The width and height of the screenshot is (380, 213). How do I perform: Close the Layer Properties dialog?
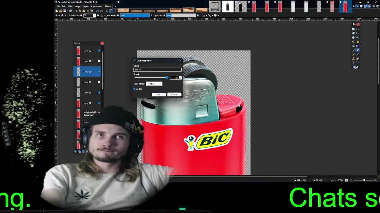[180, 61]
